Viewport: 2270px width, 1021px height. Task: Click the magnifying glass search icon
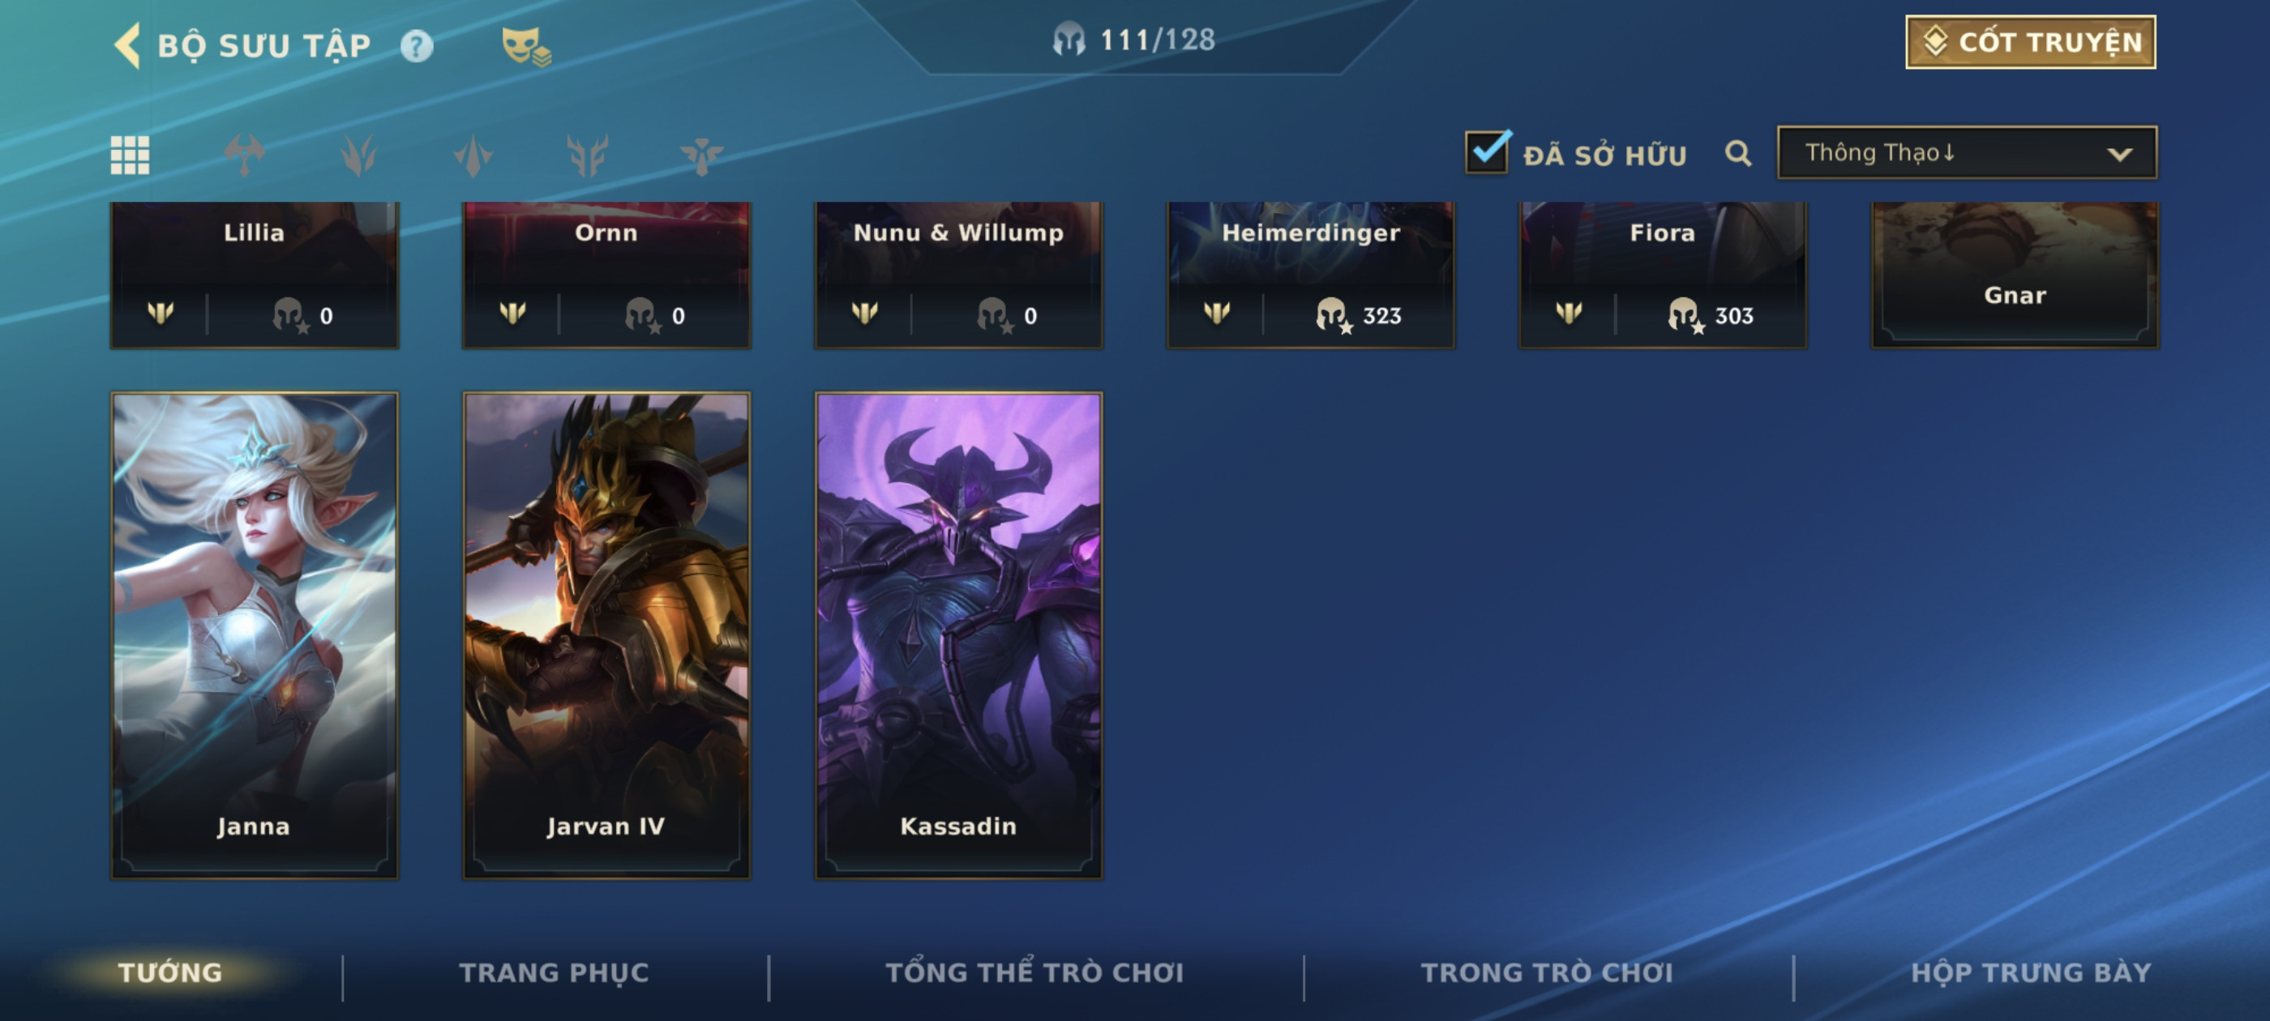click(x=1737, y=154)
